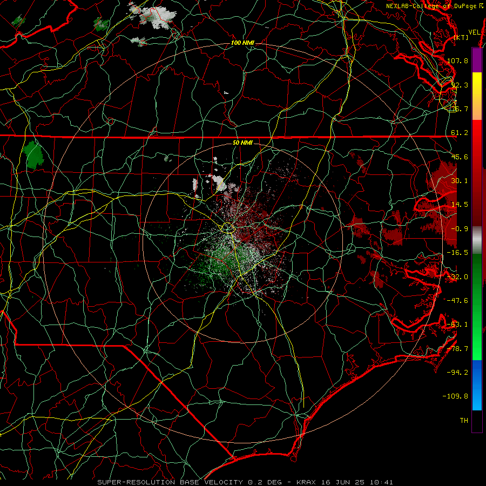Click the 50 NMI range ring label
Image resolution: width=486 pixels, height=486 pixels.
tap(242, 143)
